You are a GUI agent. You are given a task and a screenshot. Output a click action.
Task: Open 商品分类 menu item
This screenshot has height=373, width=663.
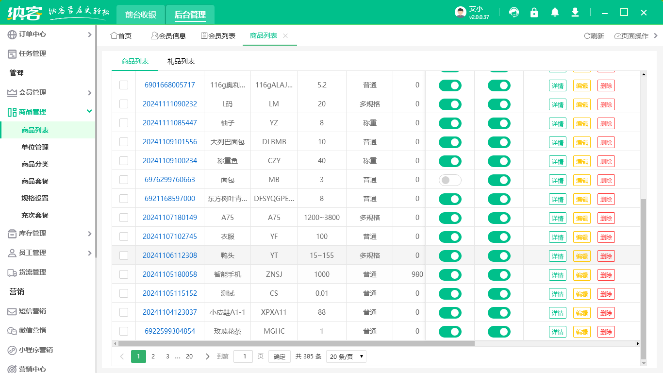35,164
